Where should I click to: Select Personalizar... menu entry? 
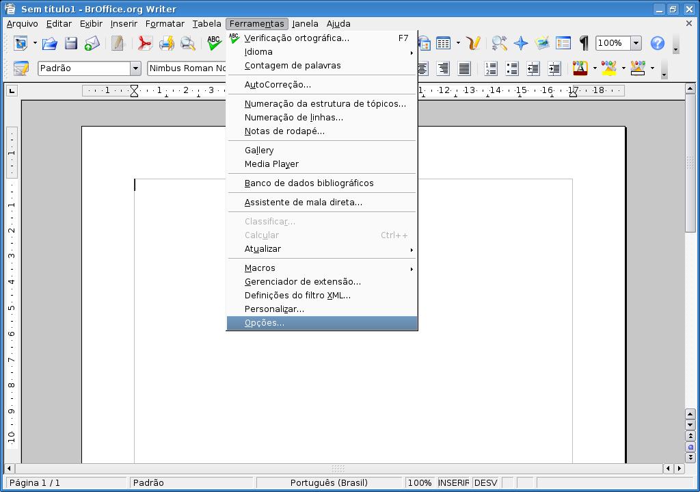click(322, 309)
